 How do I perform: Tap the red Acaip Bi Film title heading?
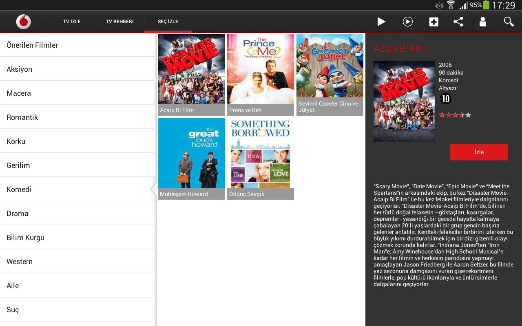click(401, 48)
